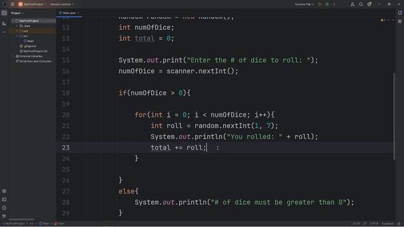
Task: Go to next highlighted error arrow
Action: point(393,20)
